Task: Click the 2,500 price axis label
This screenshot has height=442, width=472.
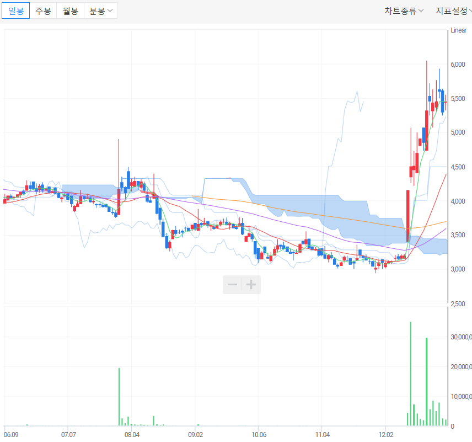Action: pyautogui.click(x=458, y=303)
